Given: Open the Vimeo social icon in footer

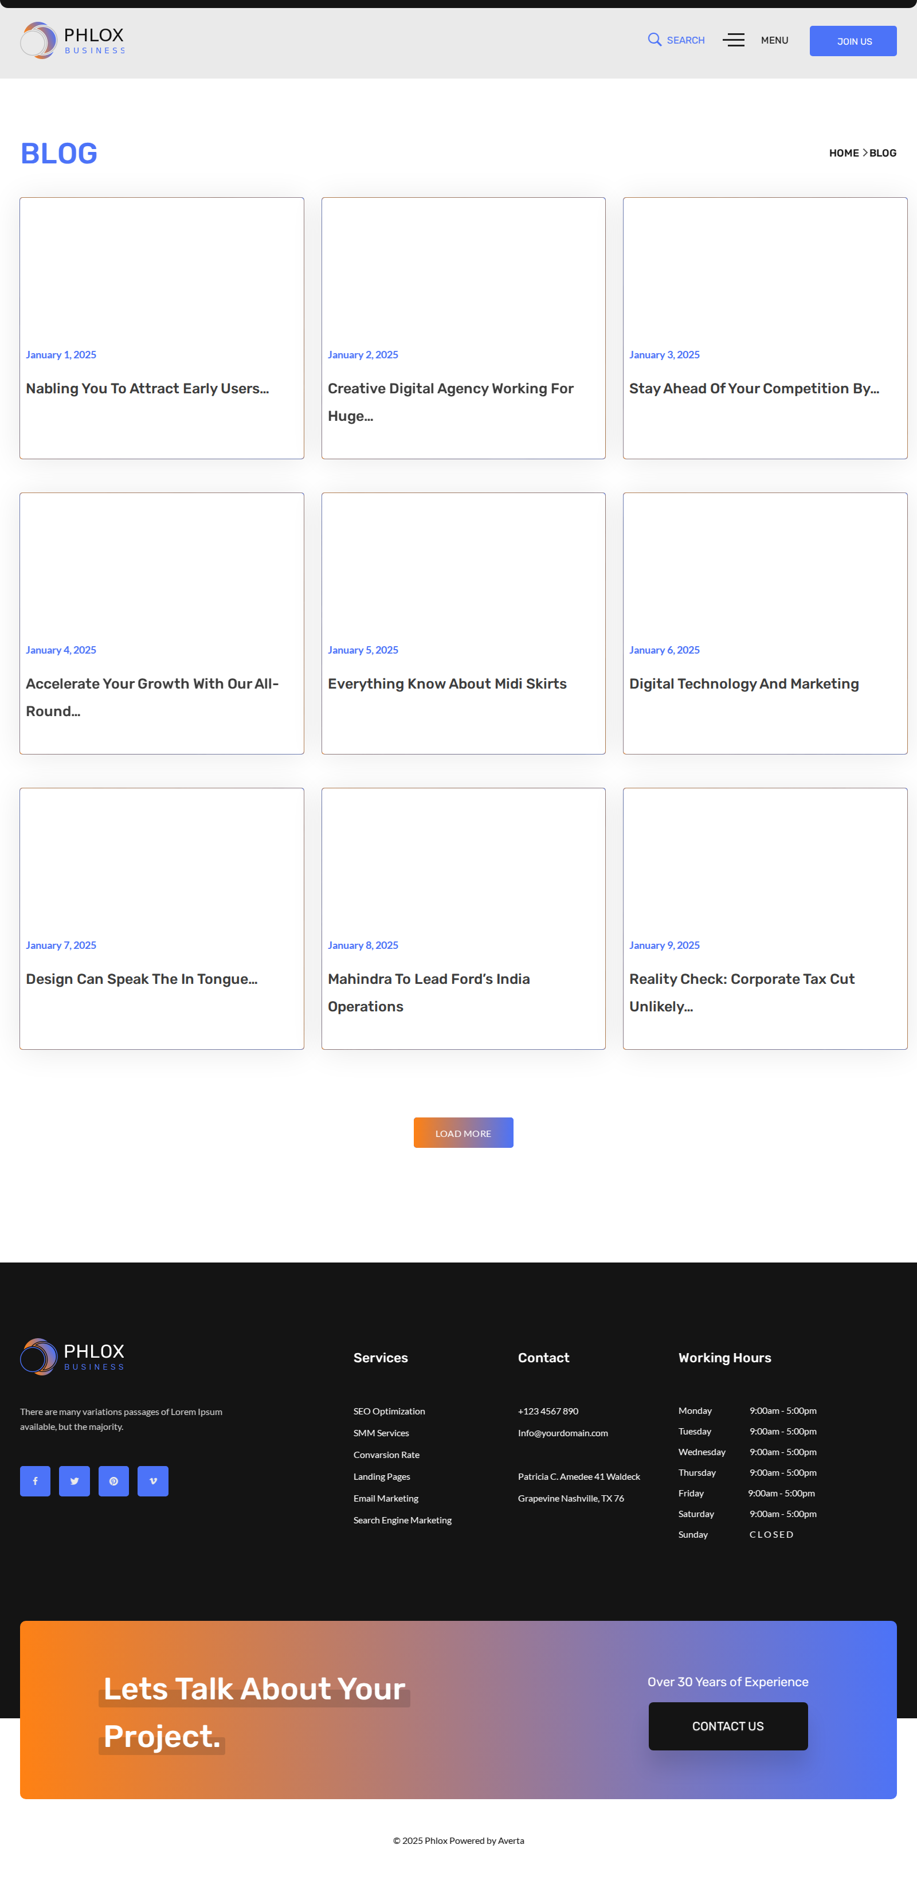Looking at the screenshot, I should pos(153,1481).
